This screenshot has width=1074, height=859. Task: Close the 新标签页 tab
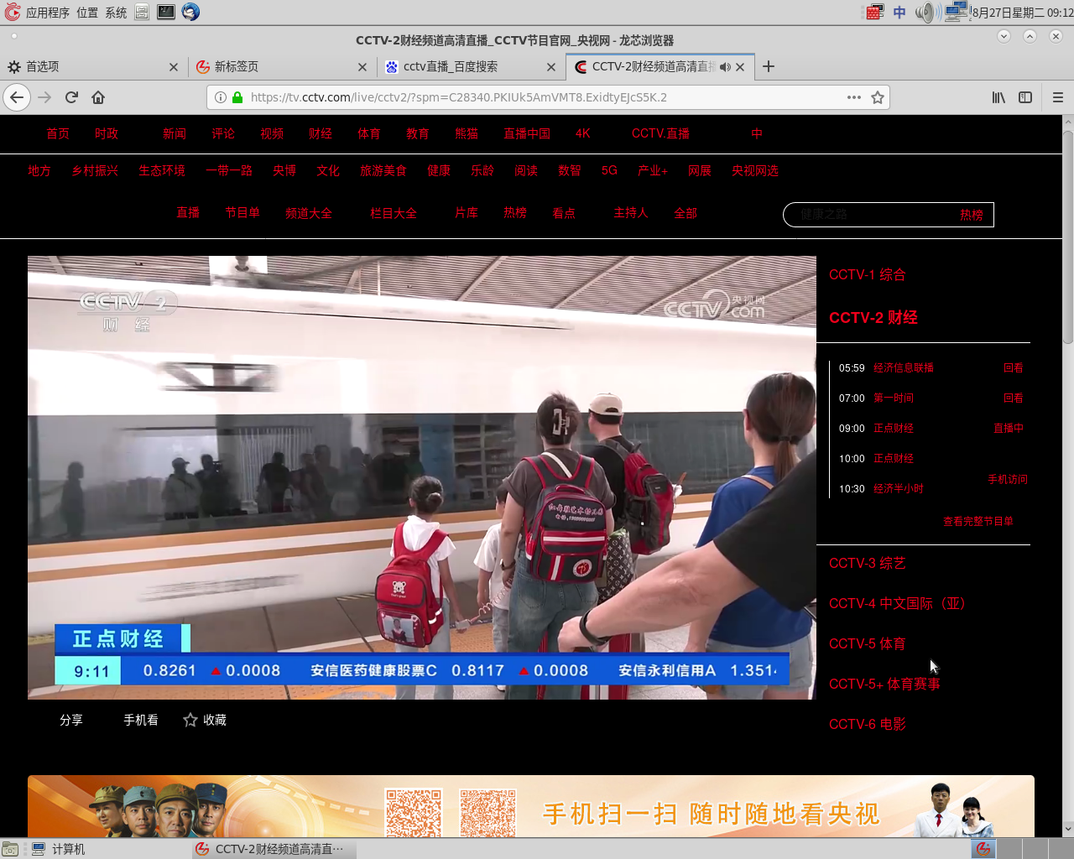(x=362, y=67)
